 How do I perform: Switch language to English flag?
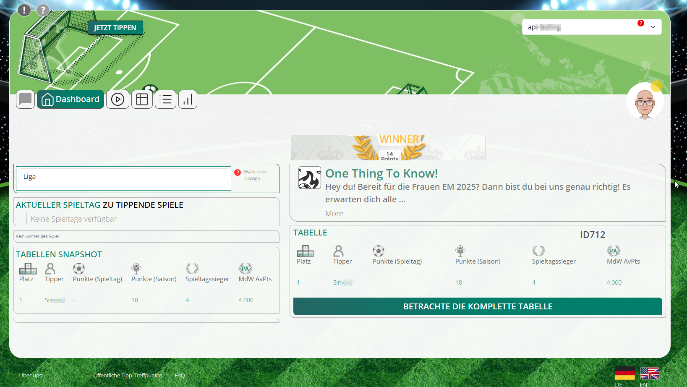click(x=649, y=373)
